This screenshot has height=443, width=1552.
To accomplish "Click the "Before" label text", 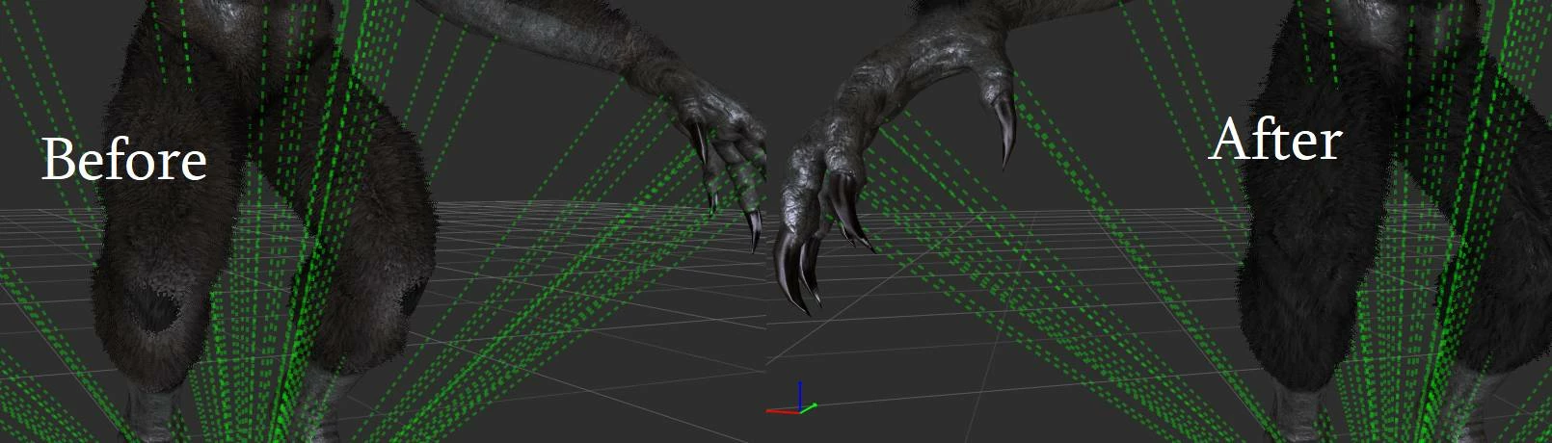I will (x=124, y=159).
